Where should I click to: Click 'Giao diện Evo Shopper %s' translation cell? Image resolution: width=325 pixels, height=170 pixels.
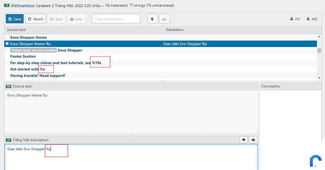tap(185, 44)
